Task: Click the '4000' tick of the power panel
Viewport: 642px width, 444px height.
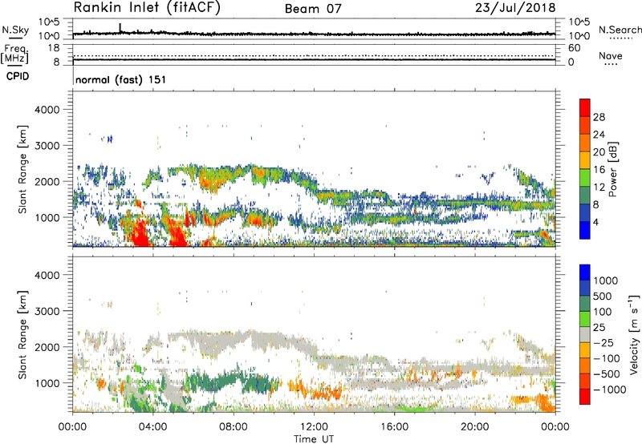Action: pos(47,110)
